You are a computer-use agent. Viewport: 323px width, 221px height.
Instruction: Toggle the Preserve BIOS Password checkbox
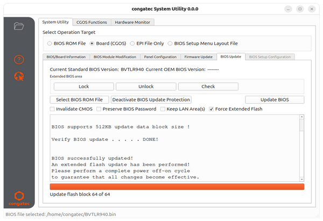99,109
